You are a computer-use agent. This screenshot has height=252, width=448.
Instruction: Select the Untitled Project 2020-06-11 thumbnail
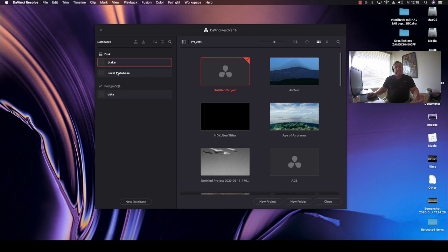click(225, 162)
